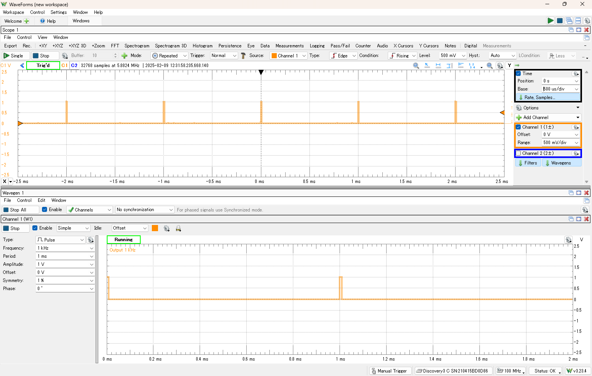Enable the Channel 2 checkbox
The image size is (592, 376).
(518, 153)
